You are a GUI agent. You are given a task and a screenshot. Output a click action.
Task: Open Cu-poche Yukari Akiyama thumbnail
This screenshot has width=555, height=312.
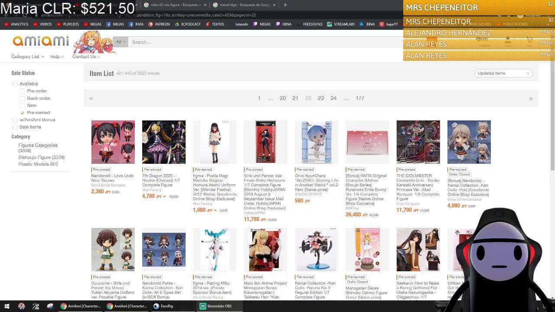(x=113, y=250)
